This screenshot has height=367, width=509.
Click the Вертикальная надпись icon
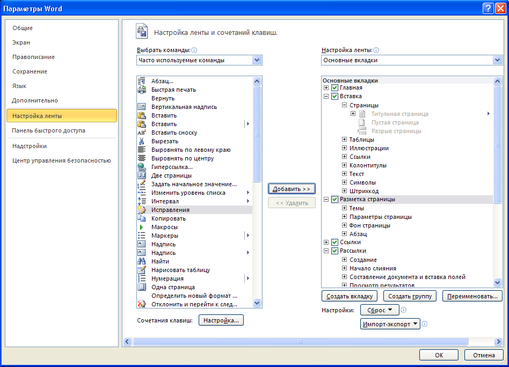coord(142,107)
